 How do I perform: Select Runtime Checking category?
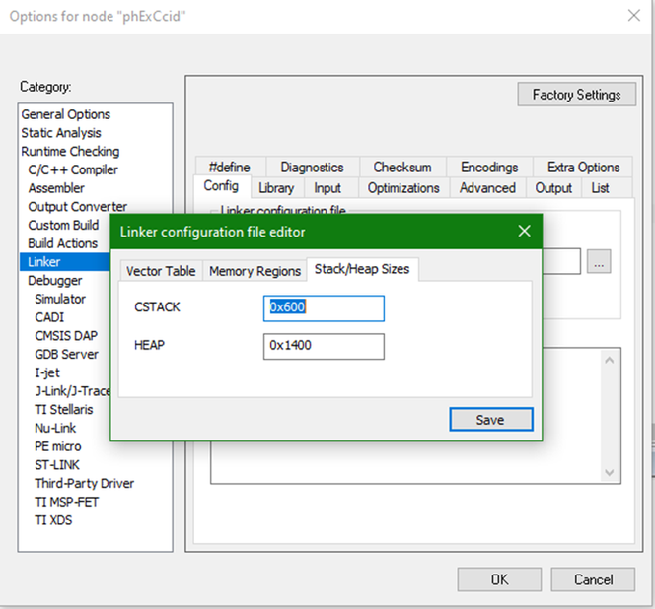pyautogui.click(x=70, y=151)
